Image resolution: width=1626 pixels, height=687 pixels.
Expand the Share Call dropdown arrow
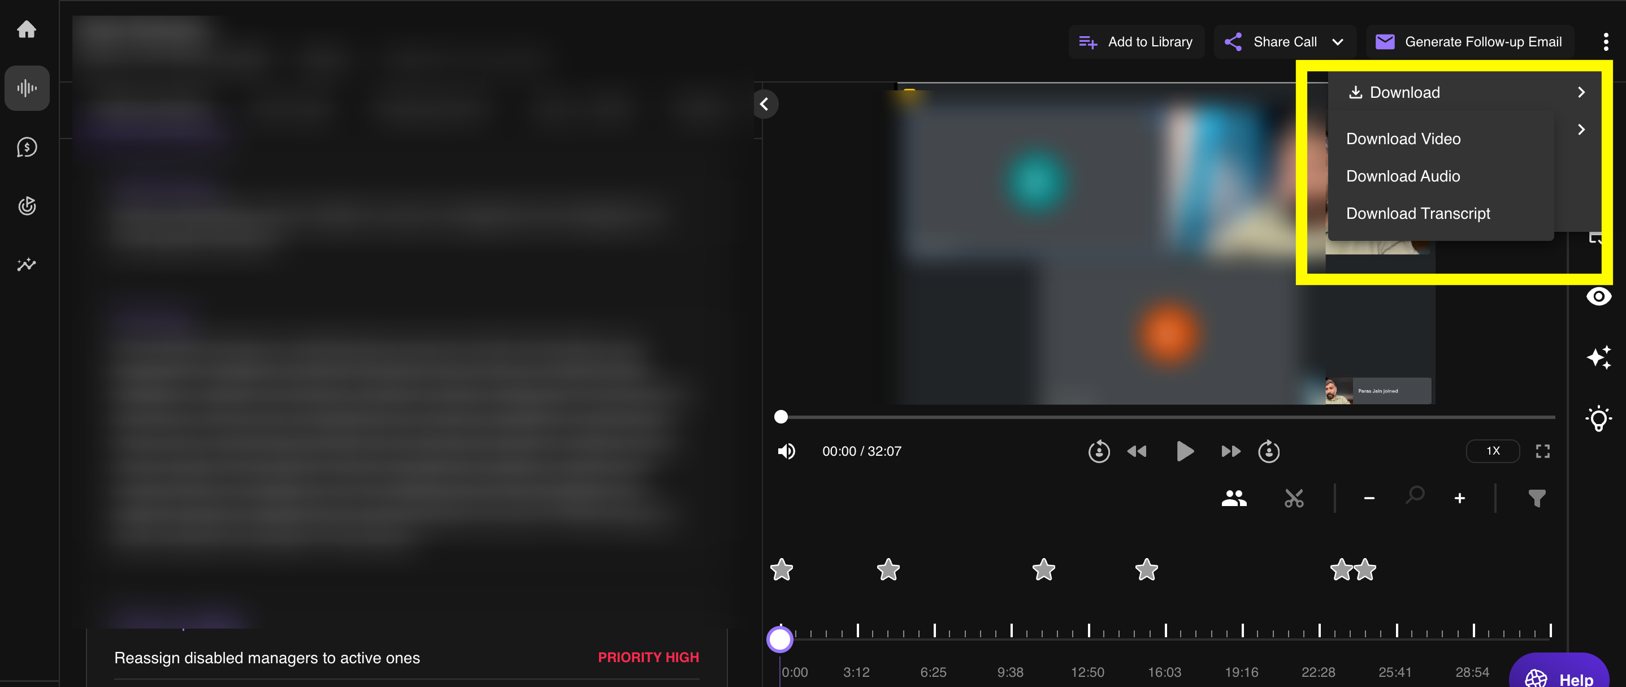coord(1338,42)
